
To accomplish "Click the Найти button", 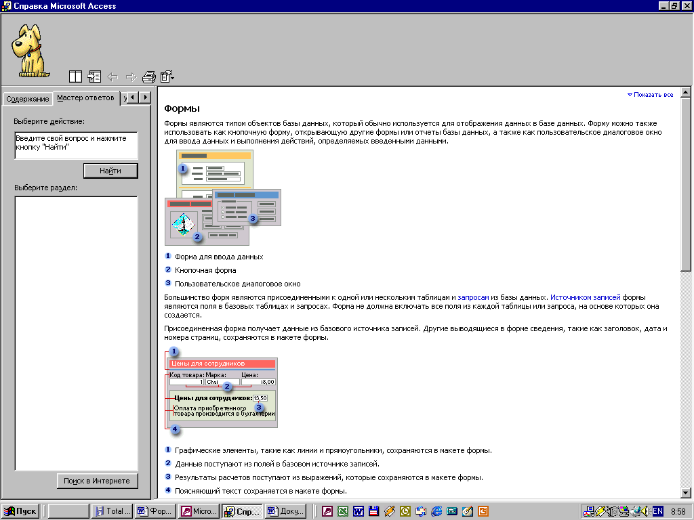I will 110,171.
